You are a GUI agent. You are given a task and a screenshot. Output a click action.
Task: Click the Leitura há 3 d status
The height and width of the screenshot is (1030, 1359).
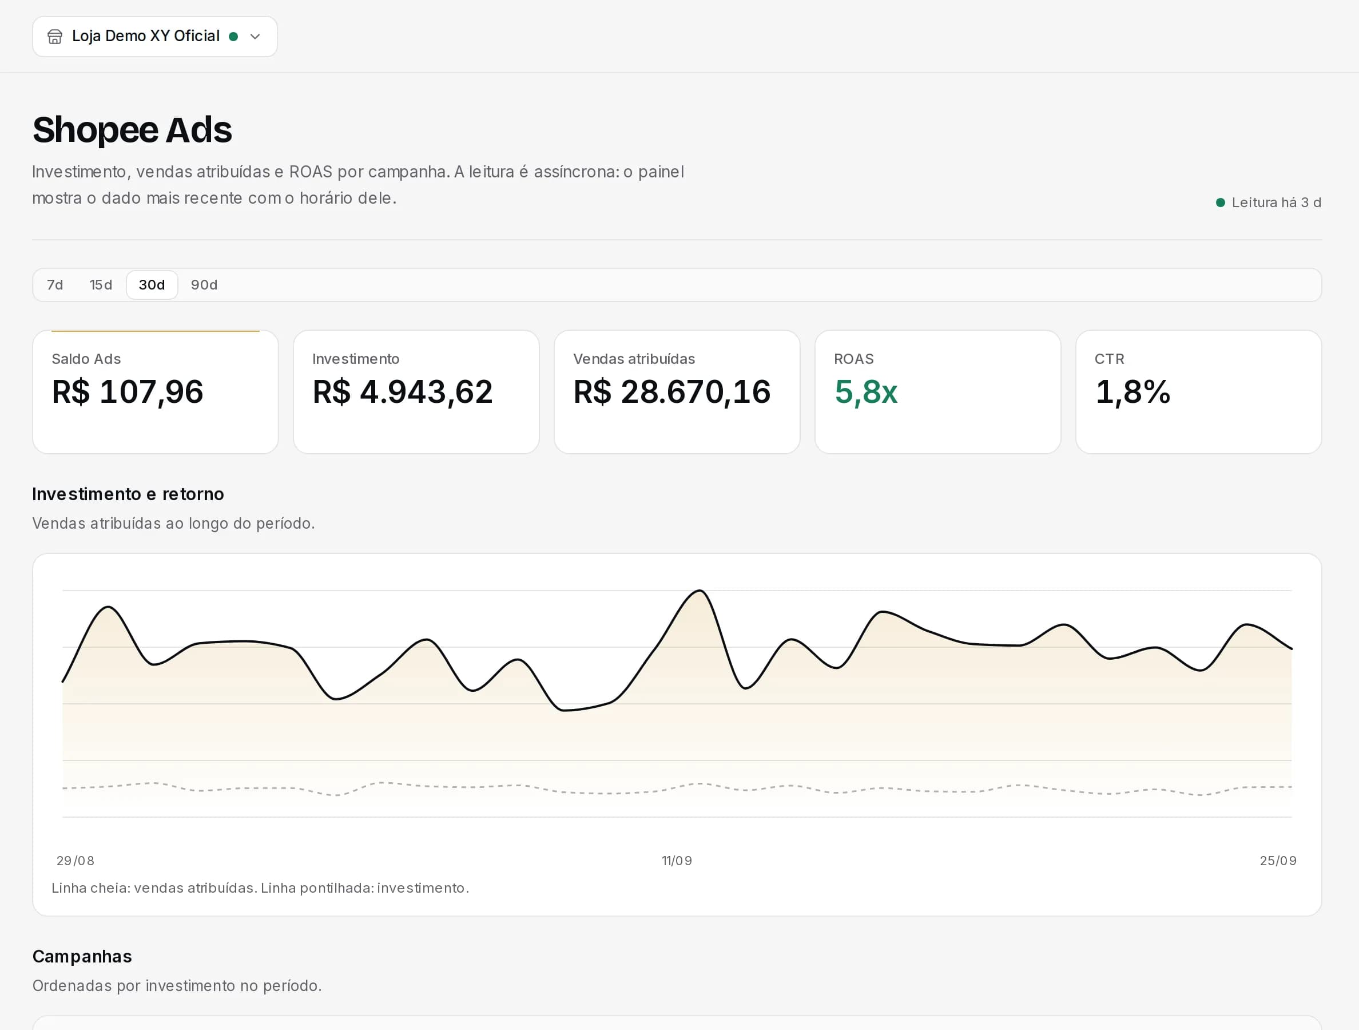[x=1269, y=203]
